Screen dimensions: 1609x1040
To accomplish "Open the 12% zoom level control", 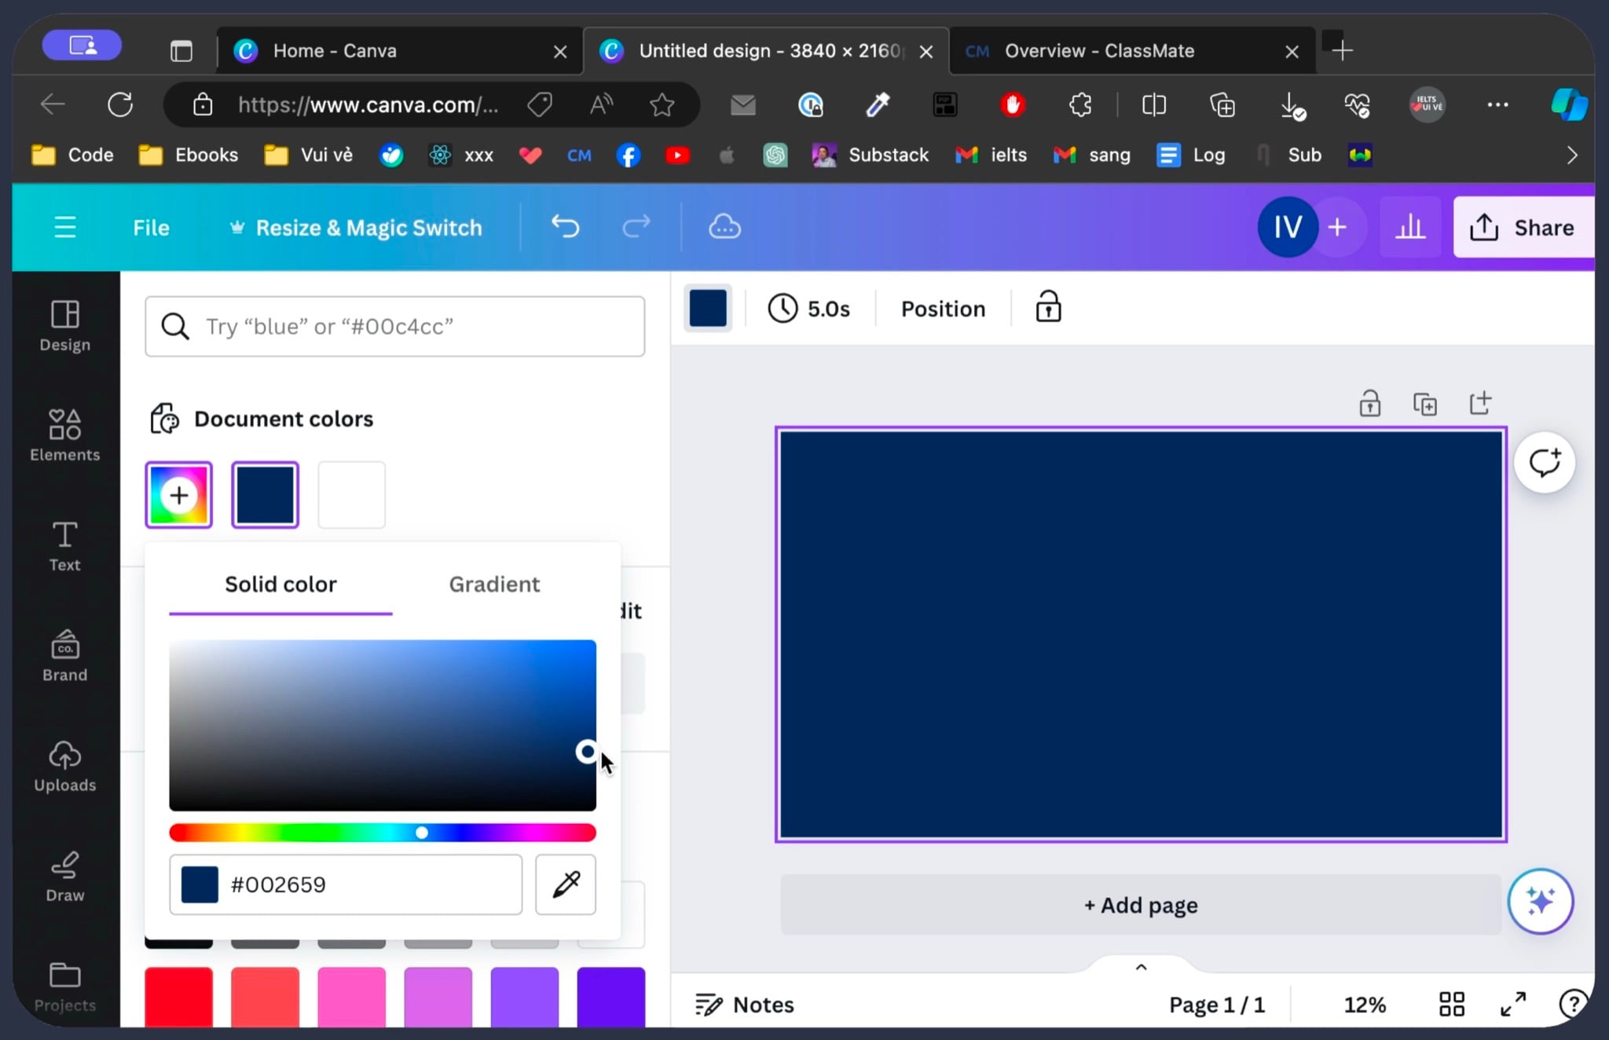I will (1365, 1005).
